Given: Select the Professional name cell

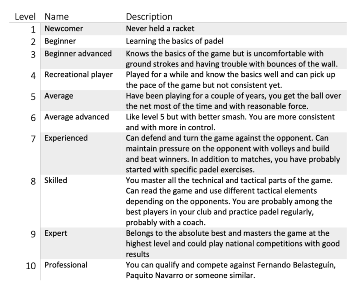Looking at the screenshot, I should point(66,265).
